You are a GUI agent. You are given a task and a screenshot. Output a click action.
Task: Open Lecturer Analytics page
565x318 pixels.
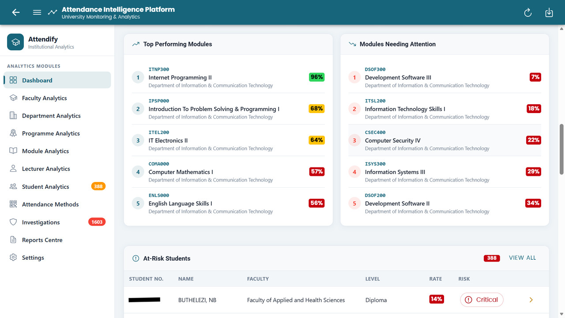(x=57, y=168)
